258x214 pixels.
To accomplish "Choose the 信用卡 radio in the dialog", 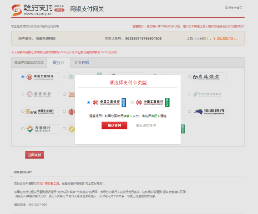I will pos(89,102).
